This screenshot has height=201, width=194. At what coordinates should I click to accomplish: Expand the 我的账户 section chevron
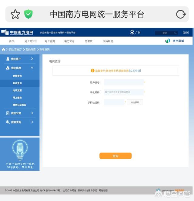(x=32, y=59)
